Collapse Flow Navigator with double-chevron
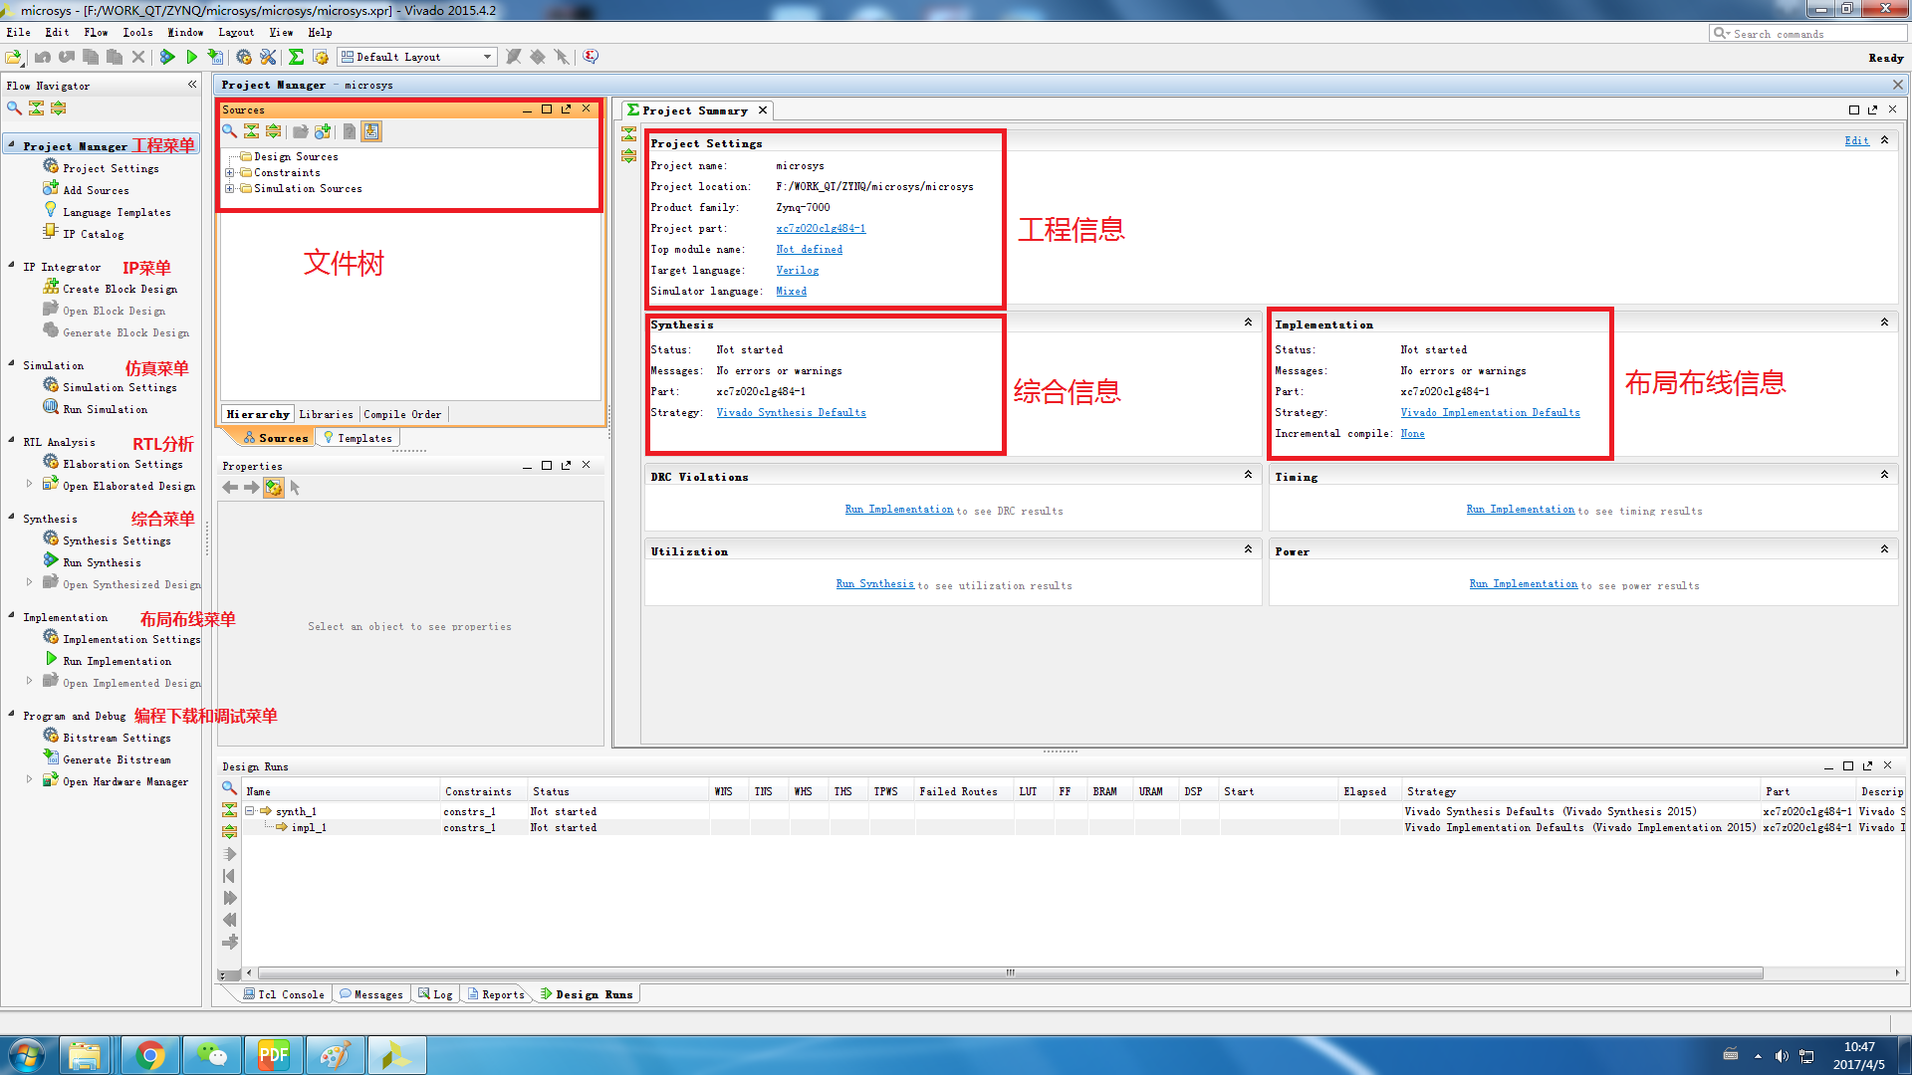The image size is (1912, 1075). coord(192,85)
